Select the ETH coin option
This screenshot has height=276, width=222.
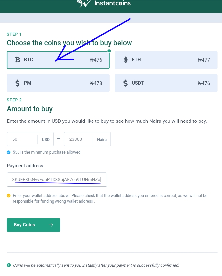point(166,60)
